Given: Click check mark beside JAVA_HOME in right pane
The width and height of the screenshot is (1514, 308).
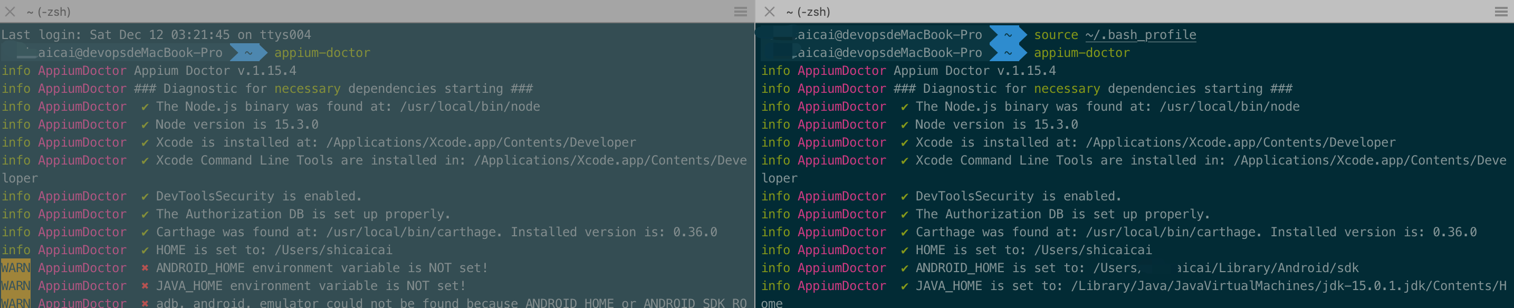Looking at the screenshot, I should tap(904, 286).
